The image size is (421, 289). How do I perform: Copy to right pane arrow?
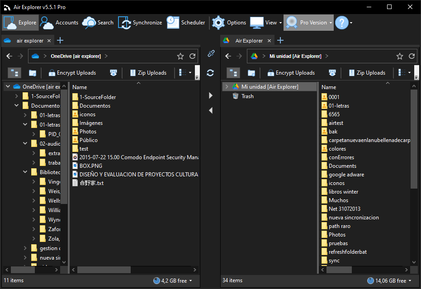pyautogui.click(x=211, y=95)
